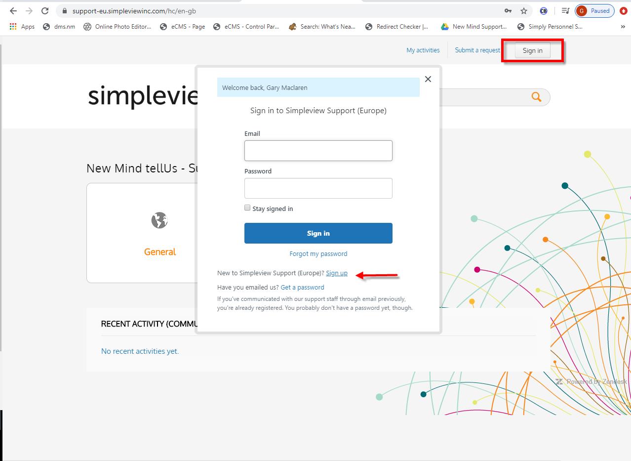
Task: Click the Powered by Zendesk link
Action: [592, 381]
